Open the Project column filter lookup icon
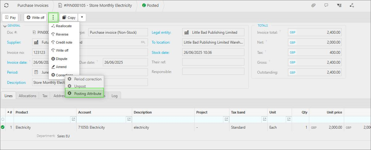Image resolution: width=371 pixels, height=150 pixels. point(226,119)
